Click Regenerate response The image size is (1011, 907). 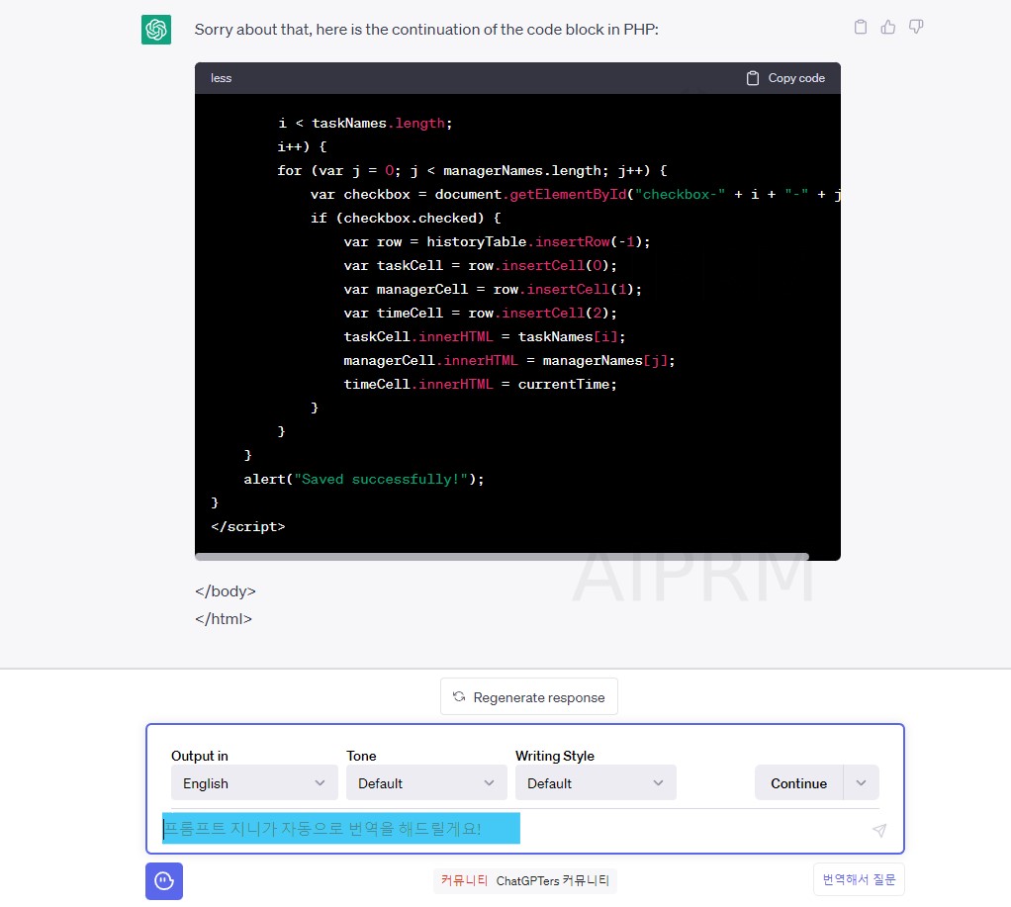tap(528, 697)
